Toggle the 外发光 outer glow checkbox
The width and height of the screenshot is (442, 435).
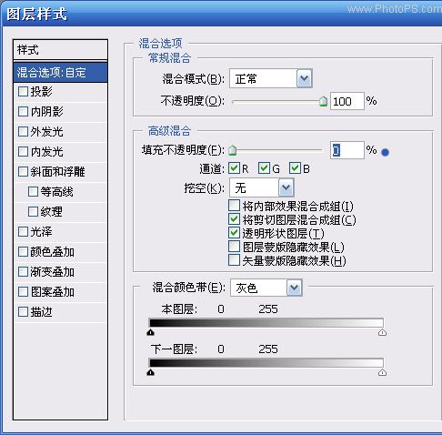point(23,131)
